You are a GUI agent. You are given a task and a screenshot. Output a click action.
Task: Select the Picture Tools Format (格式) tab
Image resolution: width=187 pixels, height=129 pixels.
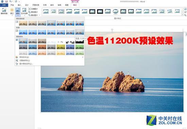[75, 5]
